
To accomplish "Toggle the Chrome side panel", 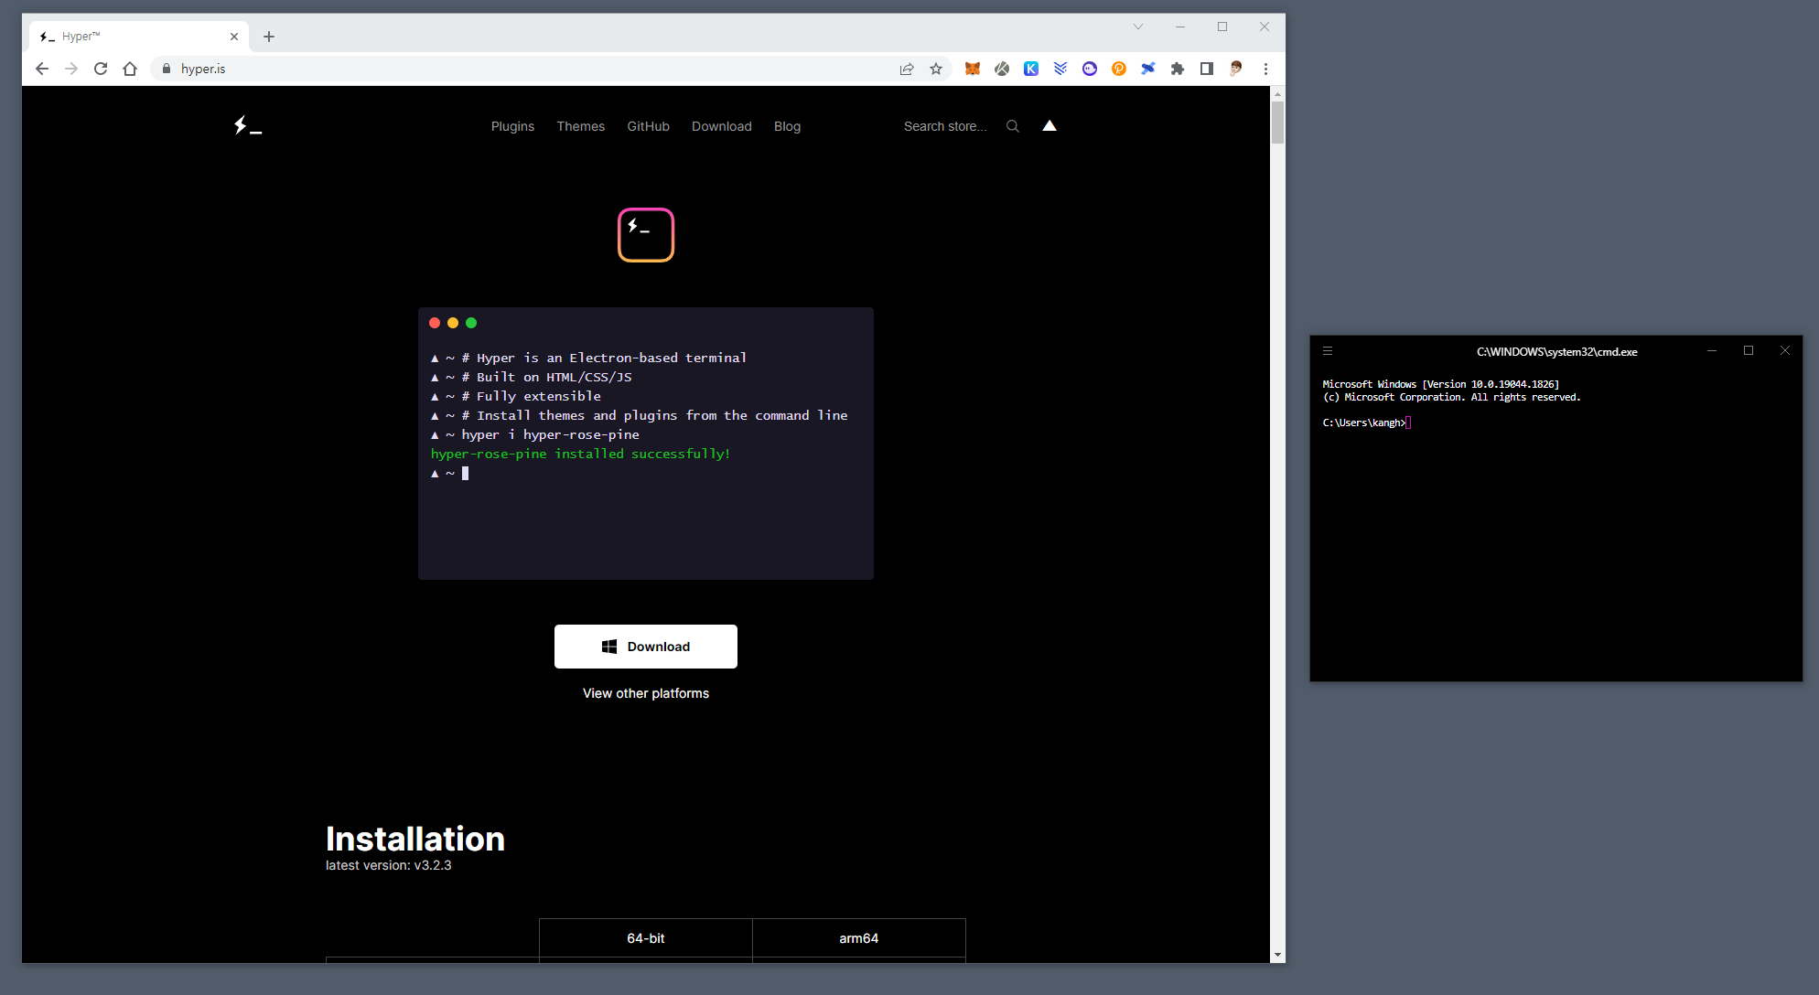I will (1207, 69).
